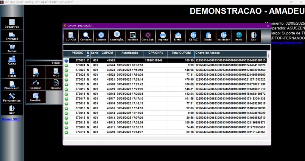
Task: Open the Cadastros menu in sidebar
Action: coord(12,23)
